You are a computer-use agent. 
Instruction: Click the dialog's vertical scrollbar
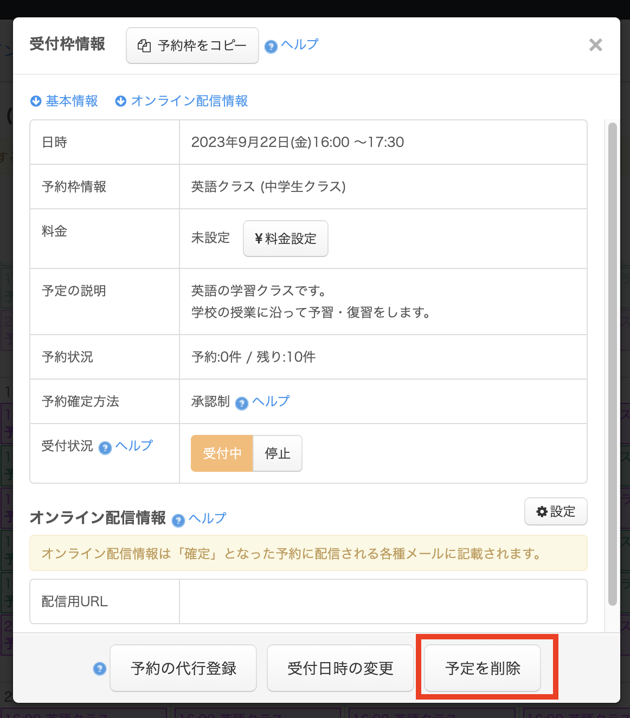tap(613, 363)
